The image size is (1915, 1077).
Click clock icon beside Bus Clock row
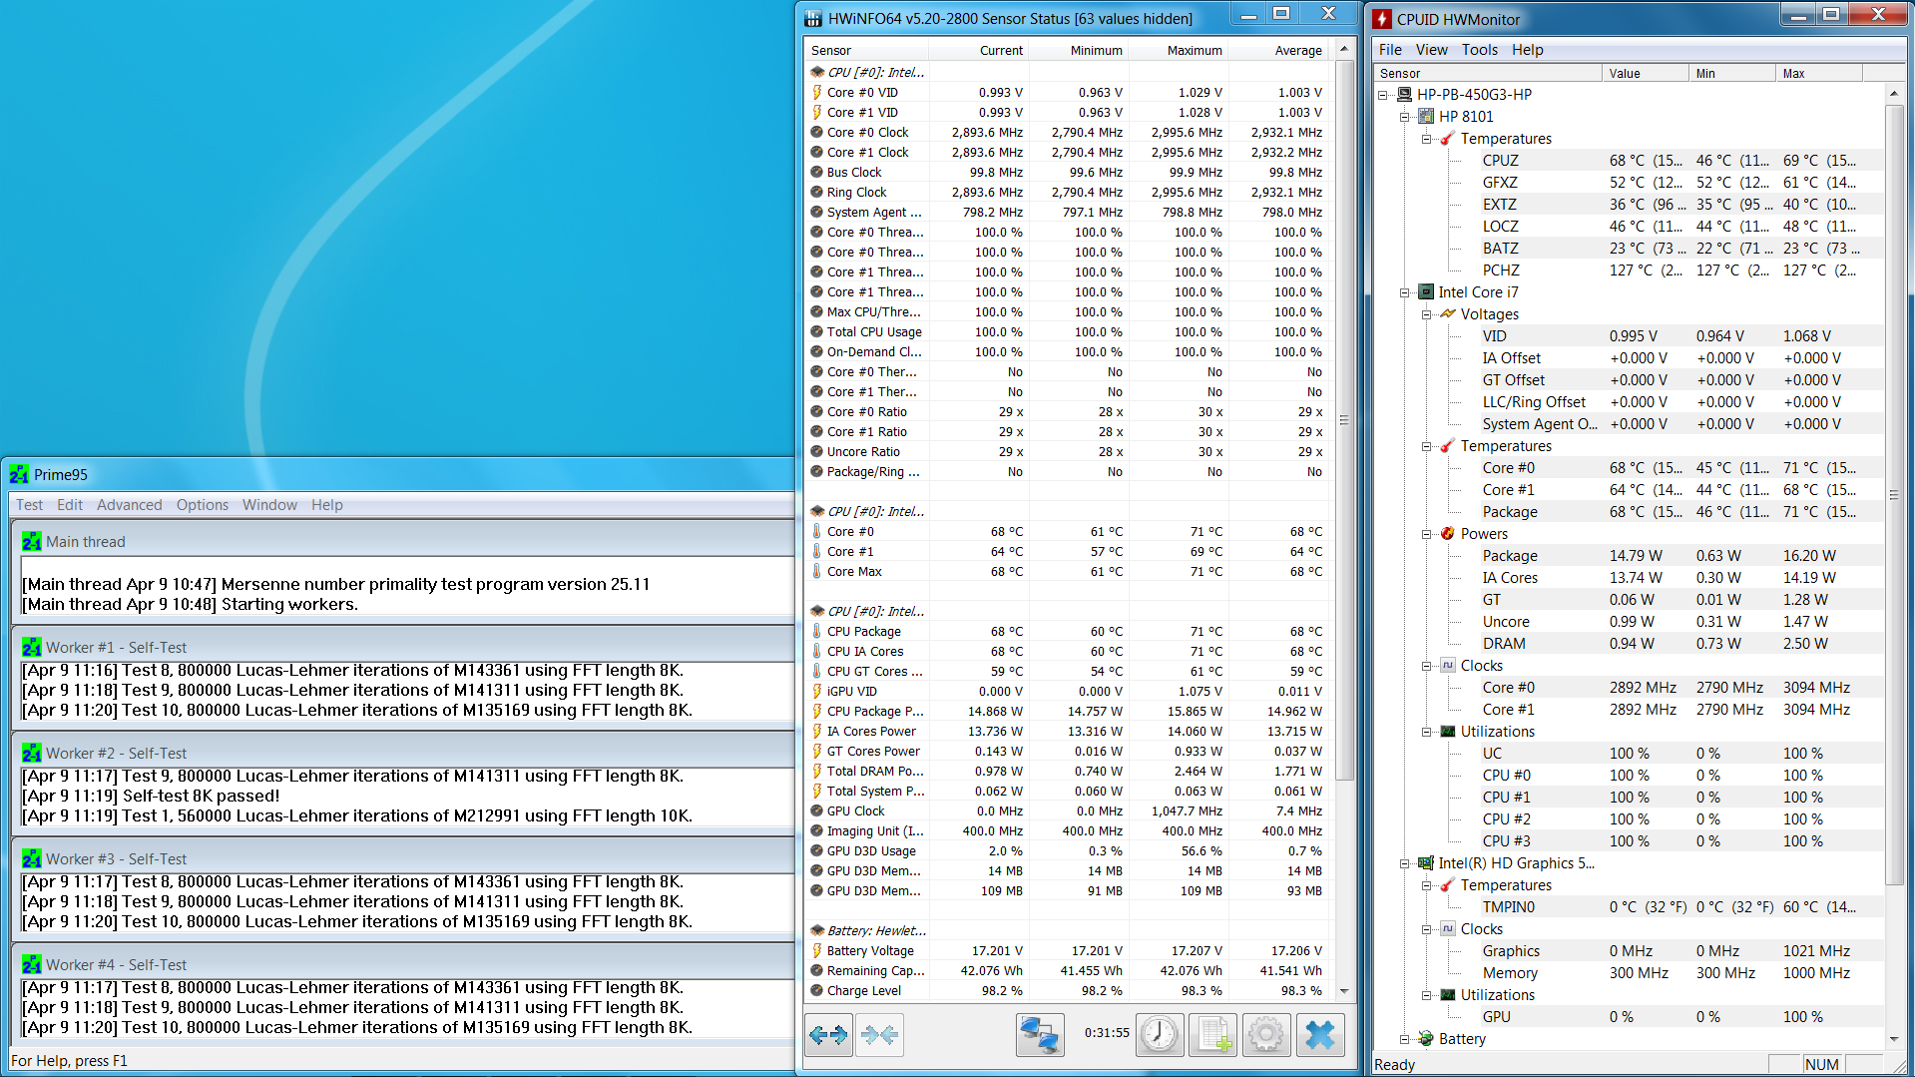817,173
